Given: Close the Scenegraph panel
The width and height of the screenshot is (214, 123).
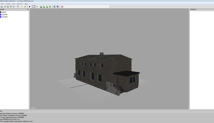Looking at the screenshot, I should click(28, 9).
